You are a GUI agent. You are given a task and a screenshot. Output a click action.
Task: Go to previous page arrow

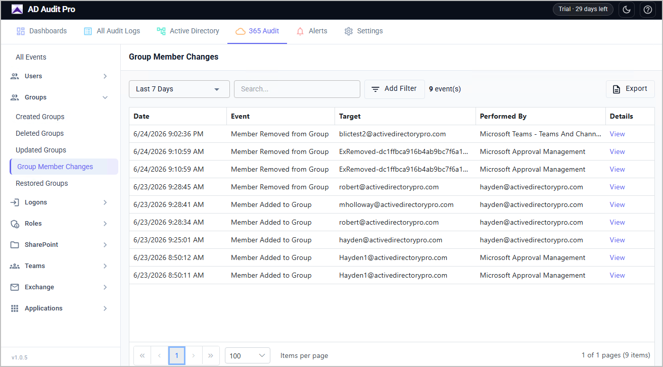pyautogui.click(x=159, y=355)
